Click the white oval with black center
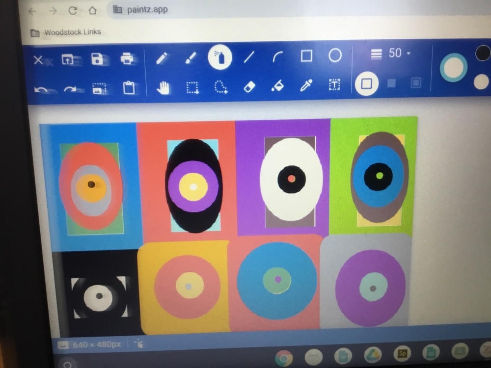Image resolution: width=491 pixels, height=368 pixels. [x=291, y=179]
